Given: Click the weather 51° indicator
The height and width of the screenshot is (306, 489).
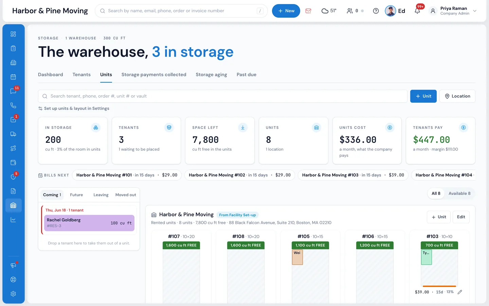Looking at the screenshot, I should coord(329,11).
